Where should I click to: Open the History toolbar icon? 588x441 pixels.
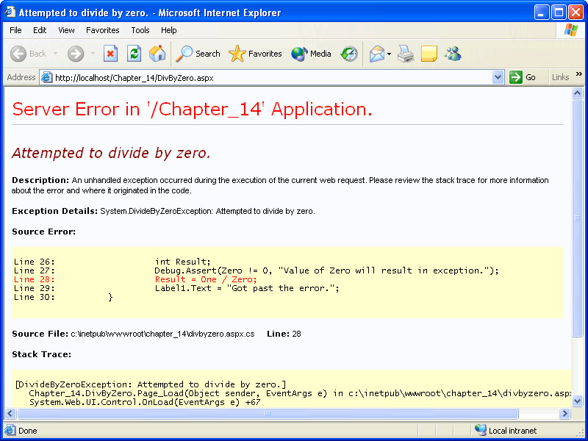coord(349,54)
